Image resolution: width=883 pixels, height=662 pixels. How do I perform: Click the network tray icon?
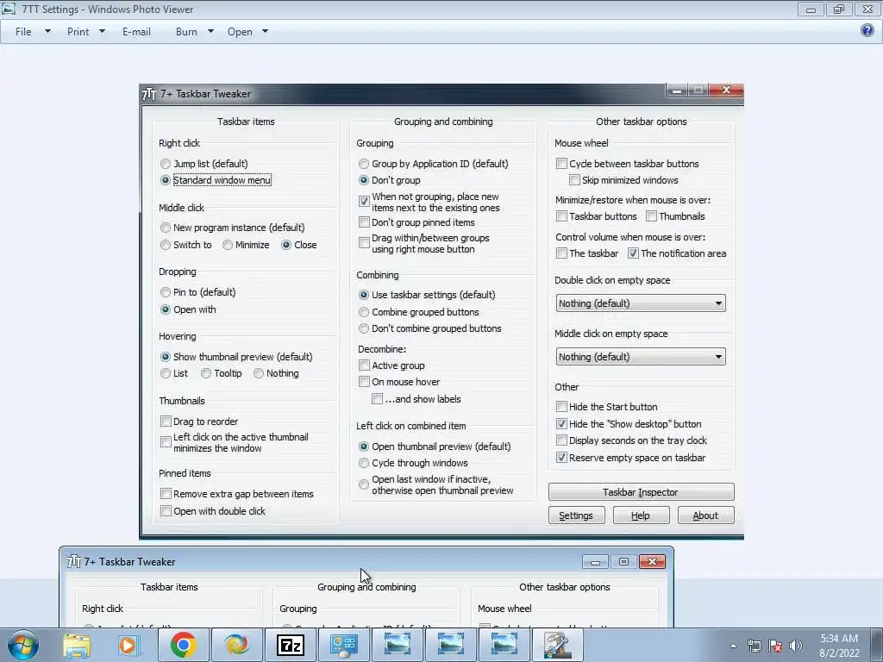754,646
